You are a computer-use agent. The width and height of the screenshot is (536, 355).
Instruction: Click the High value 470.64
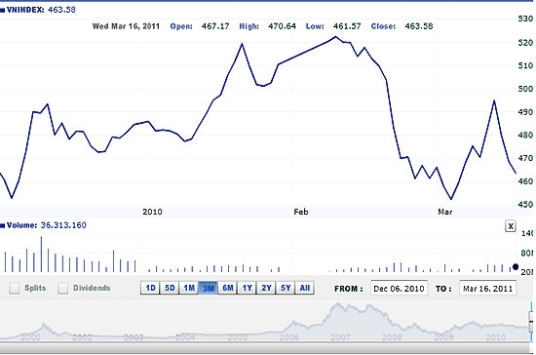282,26
